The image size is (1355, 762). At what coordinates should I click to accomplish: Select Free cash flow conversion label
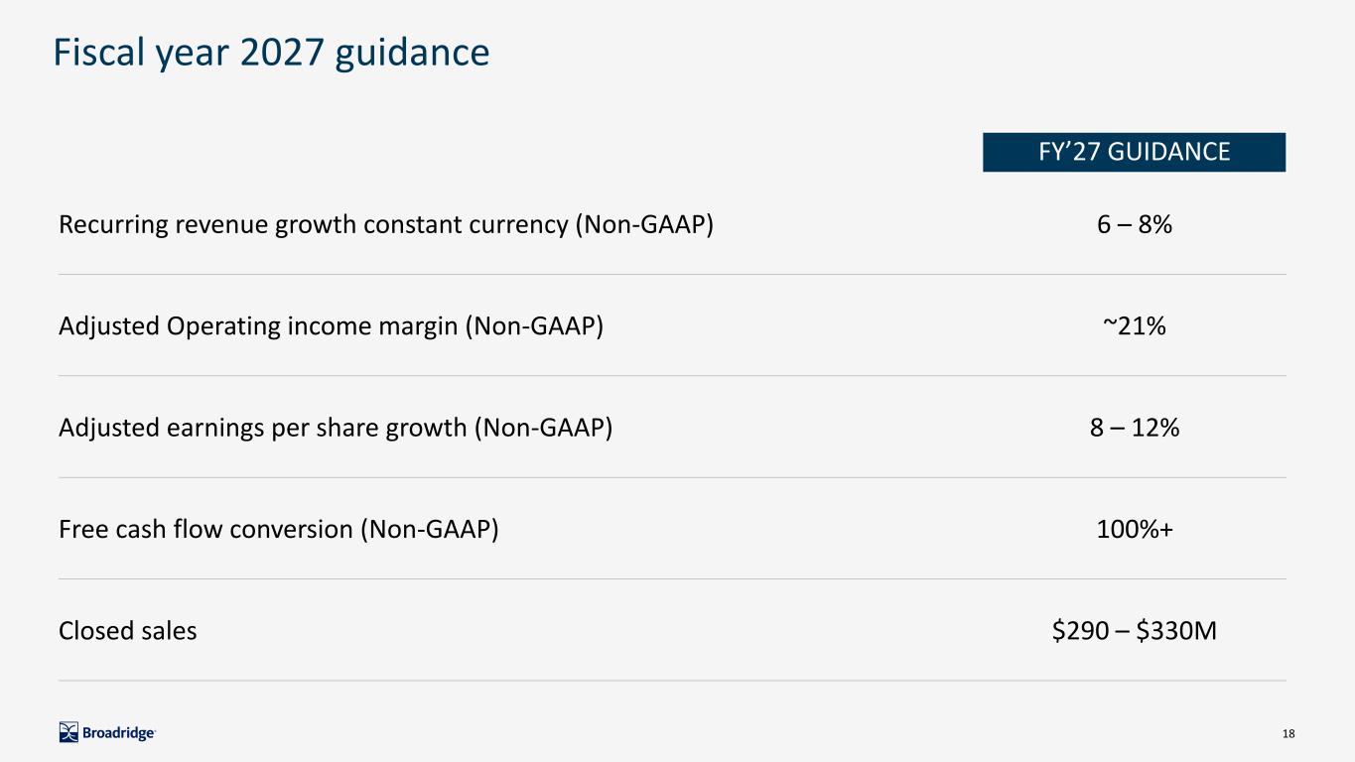point(279,529)
